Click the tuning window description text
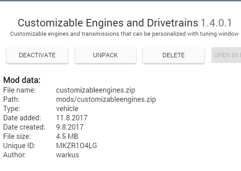The image size is (241, 171). (x=124, y=34)
